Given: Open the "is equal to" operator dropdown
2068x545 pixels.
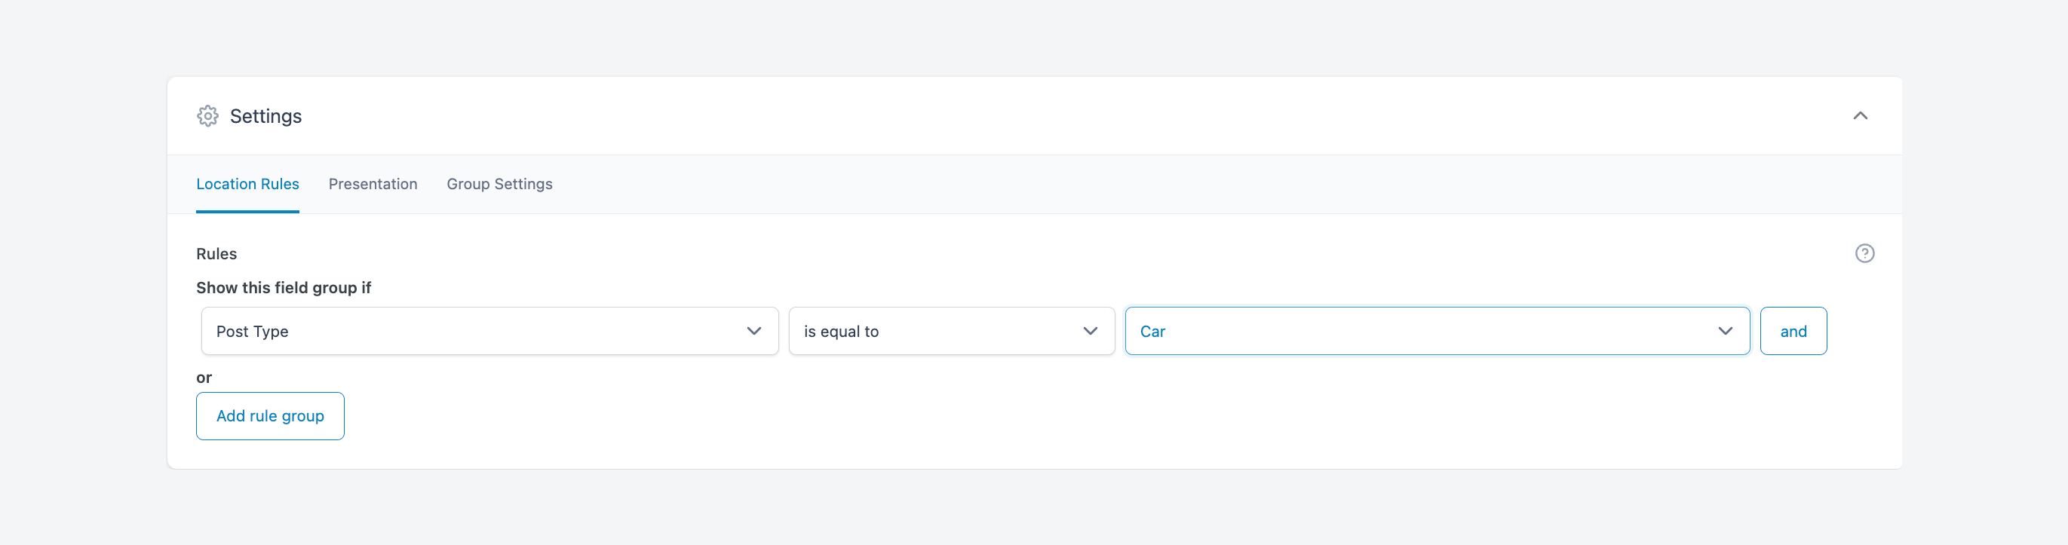Looking at the screenshot, I should pyautogui.click(x=951, y=331).
